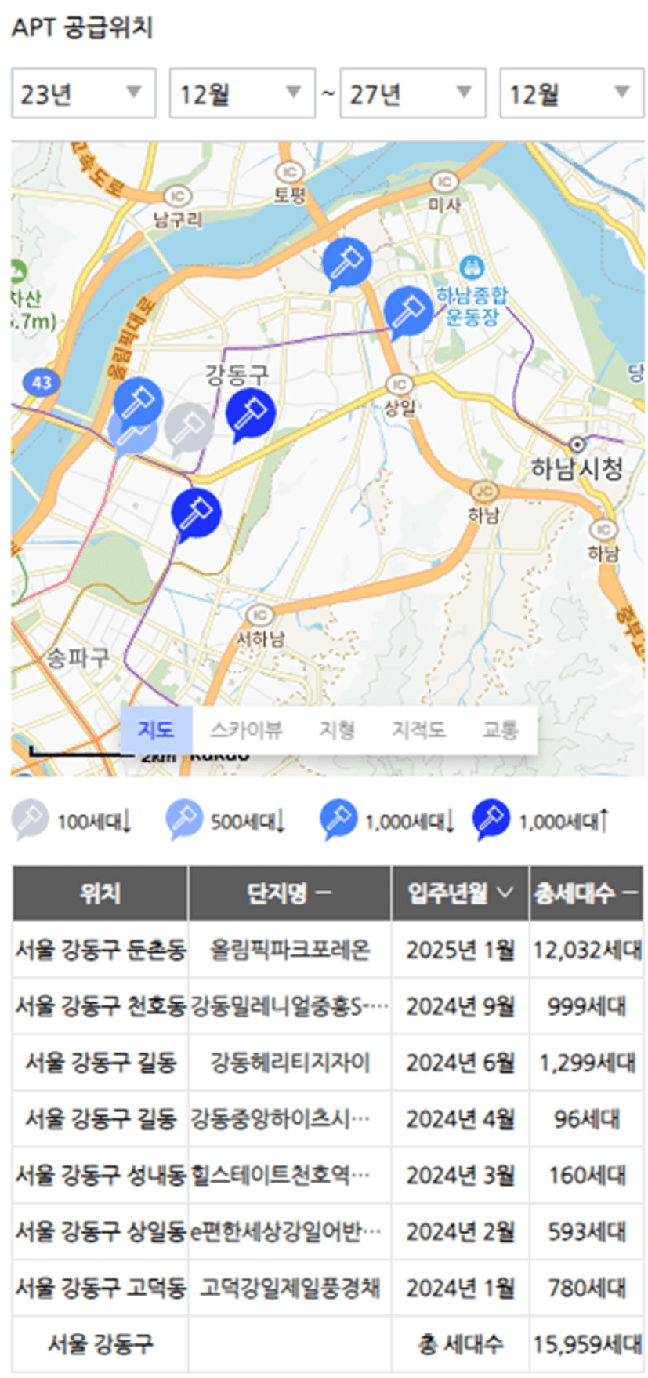Click the 780세대 cell
648x1378 pixels.
[x=586, y=1289]
